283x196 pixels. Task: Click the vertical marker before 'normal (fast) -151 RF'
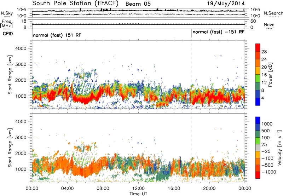192,34
